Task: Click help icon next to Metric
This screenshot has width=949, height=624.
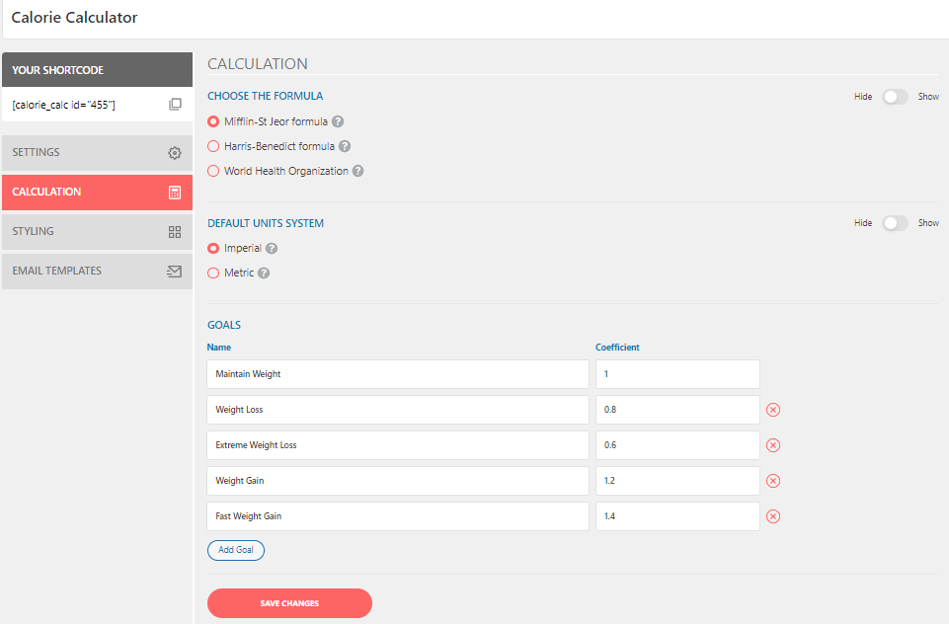Action: [264, 273]
